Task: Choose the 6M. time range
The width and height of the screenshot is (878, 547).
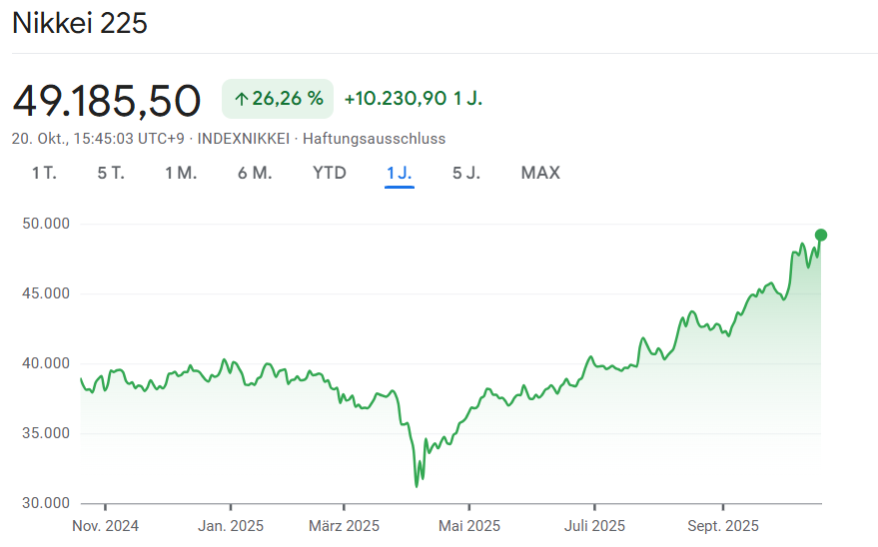Action: pyautogui.click(x=255, y=173)
